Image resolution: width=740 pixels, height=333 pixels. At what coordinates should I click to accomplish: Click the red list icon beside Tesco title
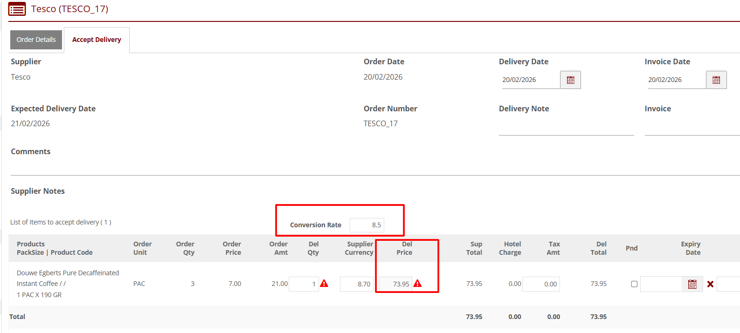coord(17,9)
